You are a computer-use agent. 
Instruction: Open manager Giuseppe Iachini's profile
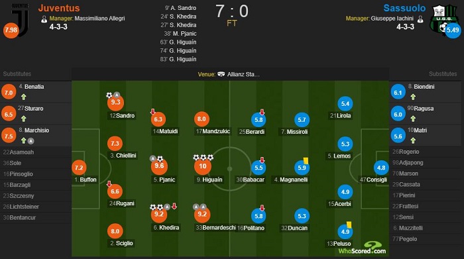pos(392,19)
